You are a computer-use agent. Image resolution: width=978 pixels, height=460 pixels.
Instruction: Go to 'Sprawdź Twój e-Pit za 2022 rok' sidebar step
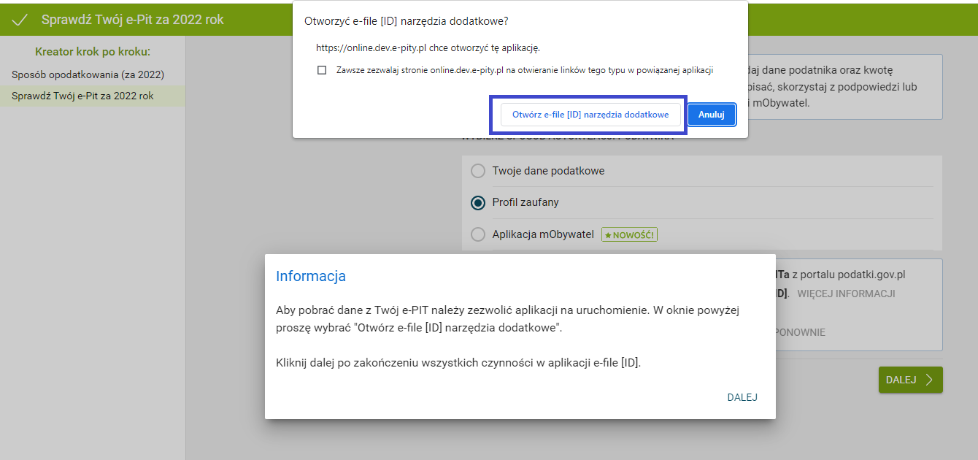point(82,96)
